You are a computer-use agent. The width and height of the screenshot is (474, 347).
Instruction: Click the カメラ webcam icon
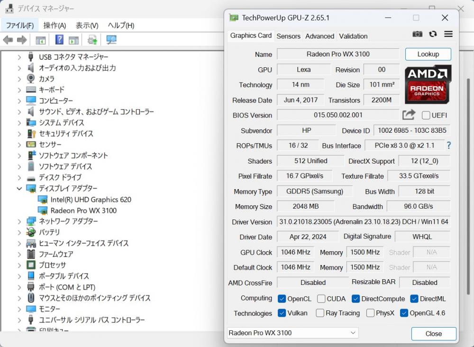tap(30, 79)
